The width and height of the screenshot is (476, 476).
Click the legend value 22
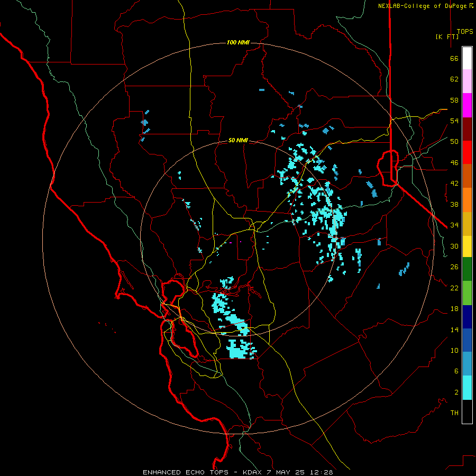click(x=454, y=288)
